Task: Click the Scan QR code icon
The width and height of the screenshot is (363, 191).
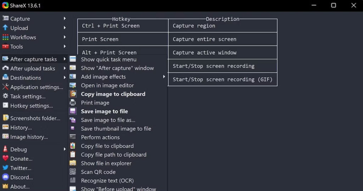Action: [x=73, y=172]
